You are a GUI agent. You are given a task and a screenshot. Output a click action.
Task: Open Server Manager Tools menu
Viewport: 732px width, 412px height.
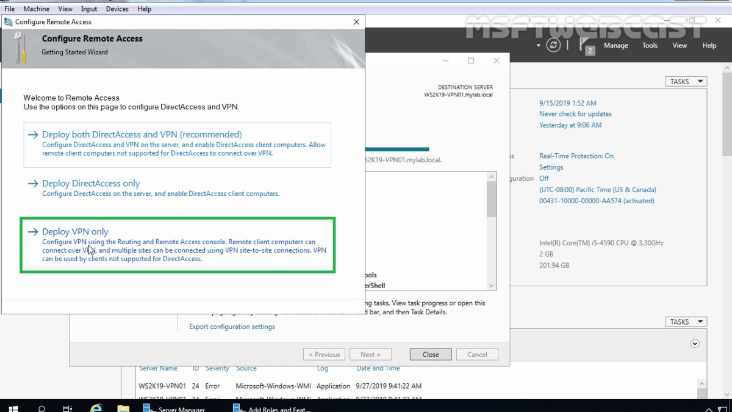(x=650, y=46)
